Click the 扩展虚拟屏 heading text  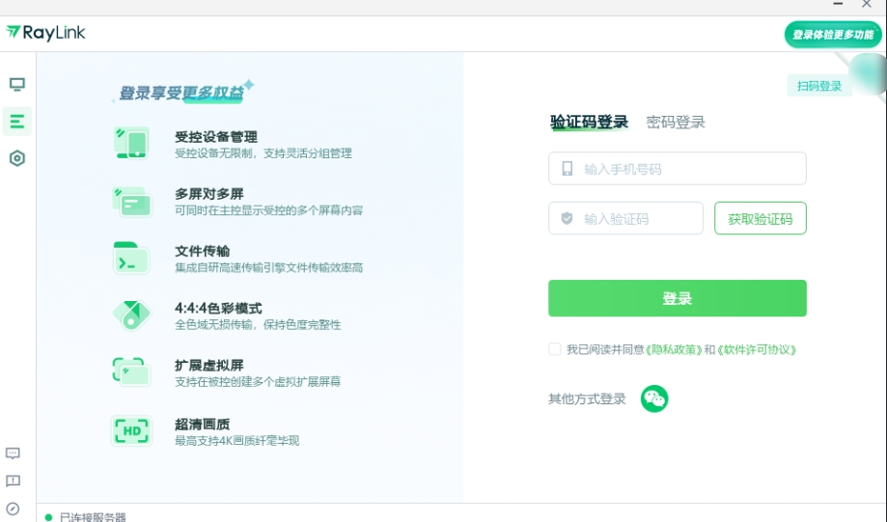209,366
